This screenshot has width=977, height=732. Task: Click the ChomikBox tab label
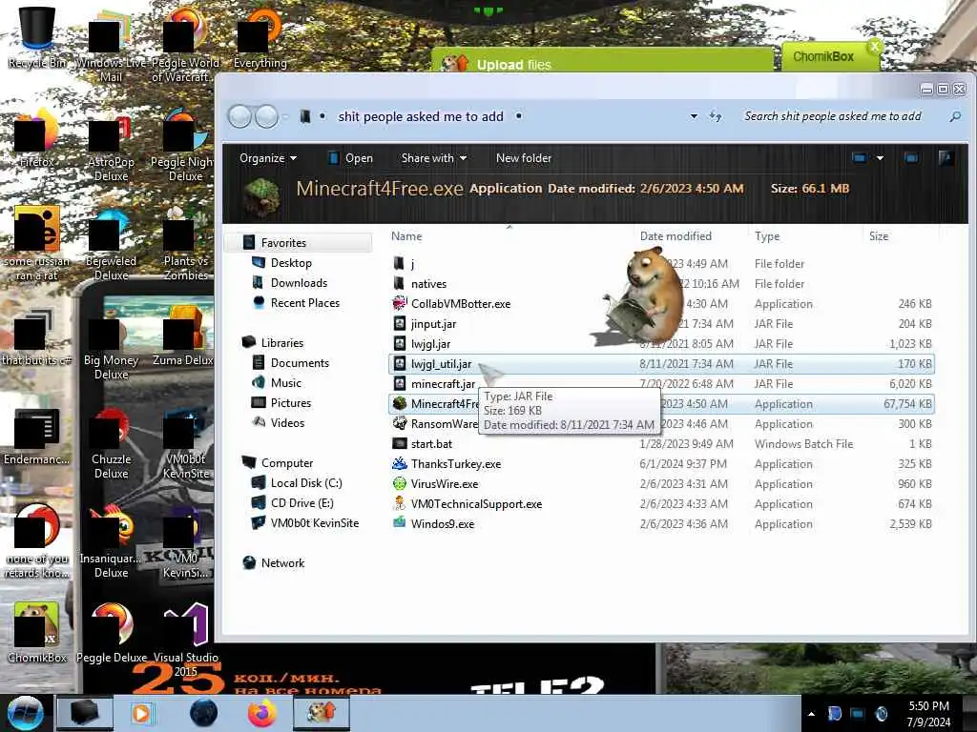[823, 56]
